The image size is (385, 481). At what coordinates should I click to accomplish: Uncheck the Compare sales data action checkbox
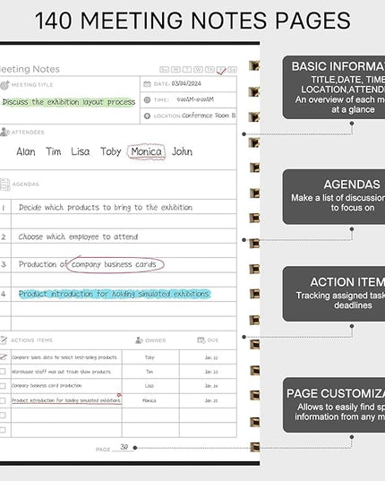[3, 357]
